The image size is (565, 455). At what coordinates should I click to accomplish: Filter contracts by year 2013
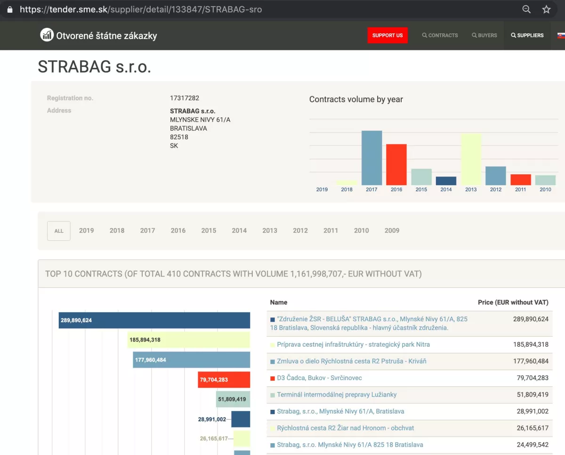[270, 230]
